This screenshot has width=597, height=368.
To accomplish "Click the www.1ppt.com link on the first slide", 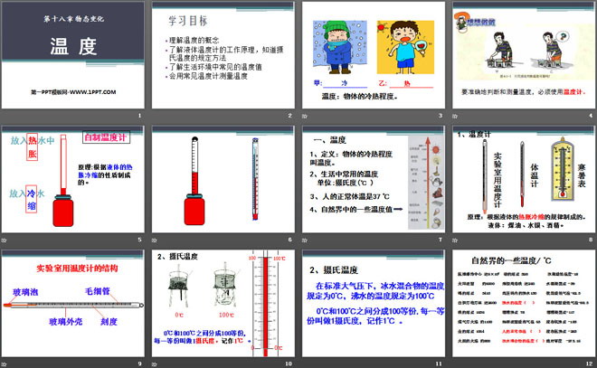I will pos(72,92).
